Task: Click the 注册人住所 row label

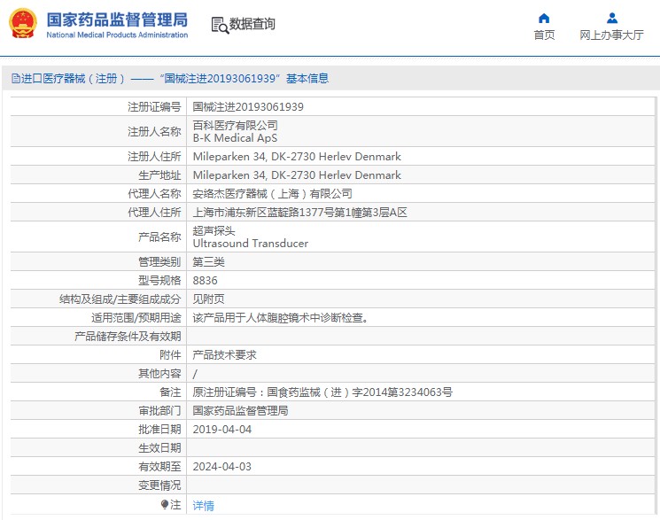Action: pos(154,157)
